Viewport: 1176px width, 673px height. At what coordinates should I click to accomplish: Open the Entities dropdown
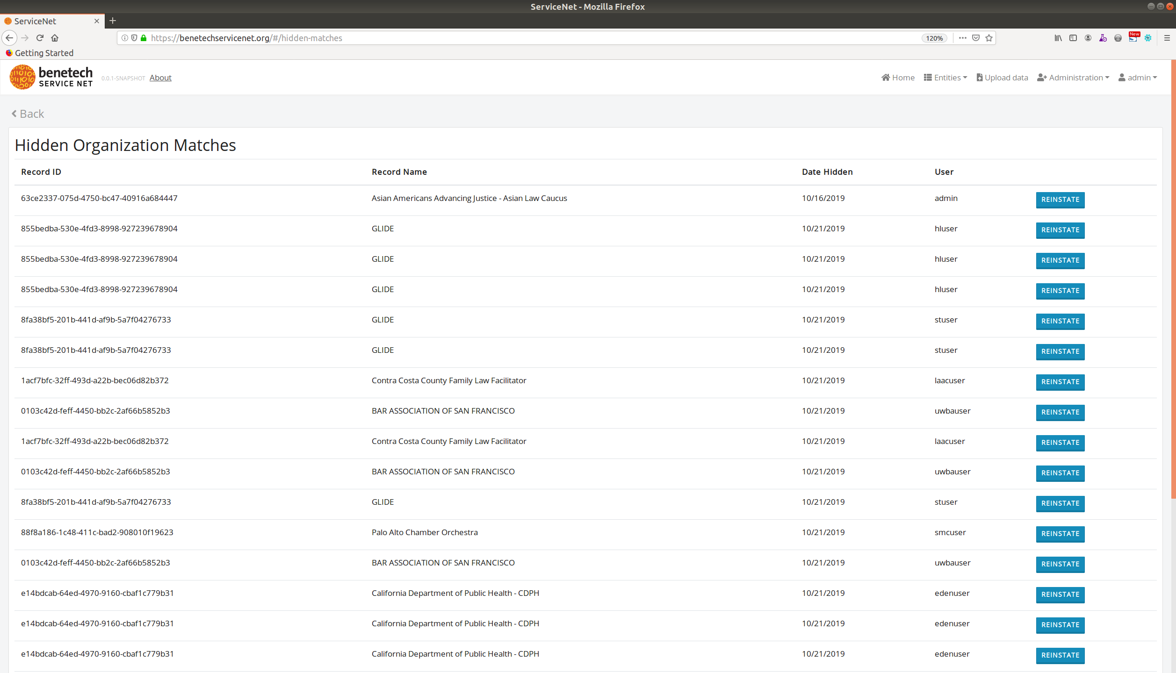[x=945, y=78]
